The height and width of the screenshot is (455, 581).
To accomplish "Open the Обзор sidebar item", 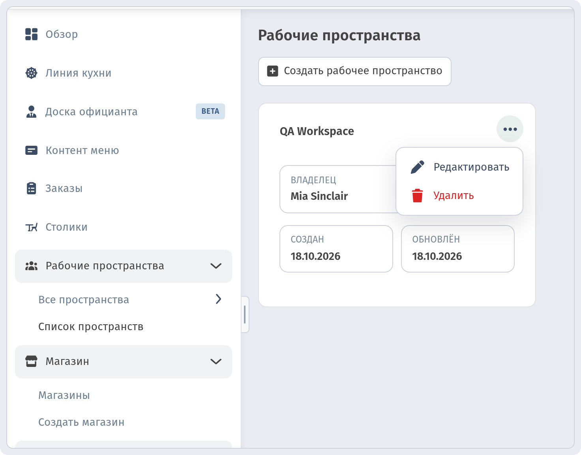I will pyautogui.click(x=123, y=34).
